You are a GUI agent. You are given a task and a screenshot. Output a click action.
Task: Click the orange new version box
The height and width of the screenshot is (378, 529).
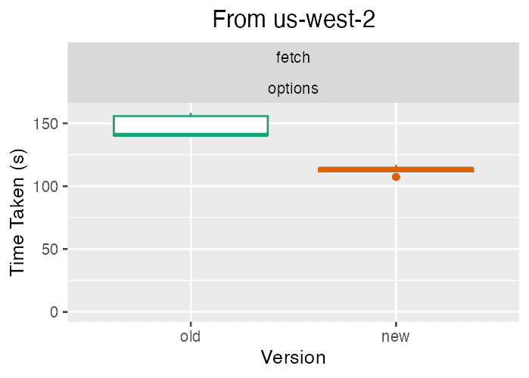click(x=396, y=169)
